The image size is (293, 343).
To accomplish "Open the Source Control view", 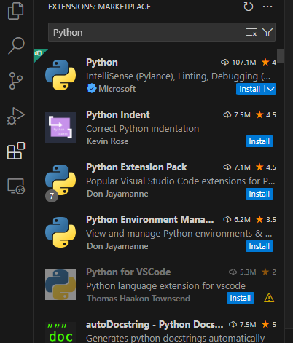I will point(16,81).
